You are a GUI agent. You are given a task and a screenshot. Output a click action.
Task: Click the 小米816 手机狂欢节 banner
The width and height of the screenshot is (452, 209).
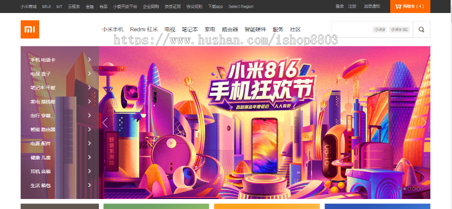pos(265,122)
